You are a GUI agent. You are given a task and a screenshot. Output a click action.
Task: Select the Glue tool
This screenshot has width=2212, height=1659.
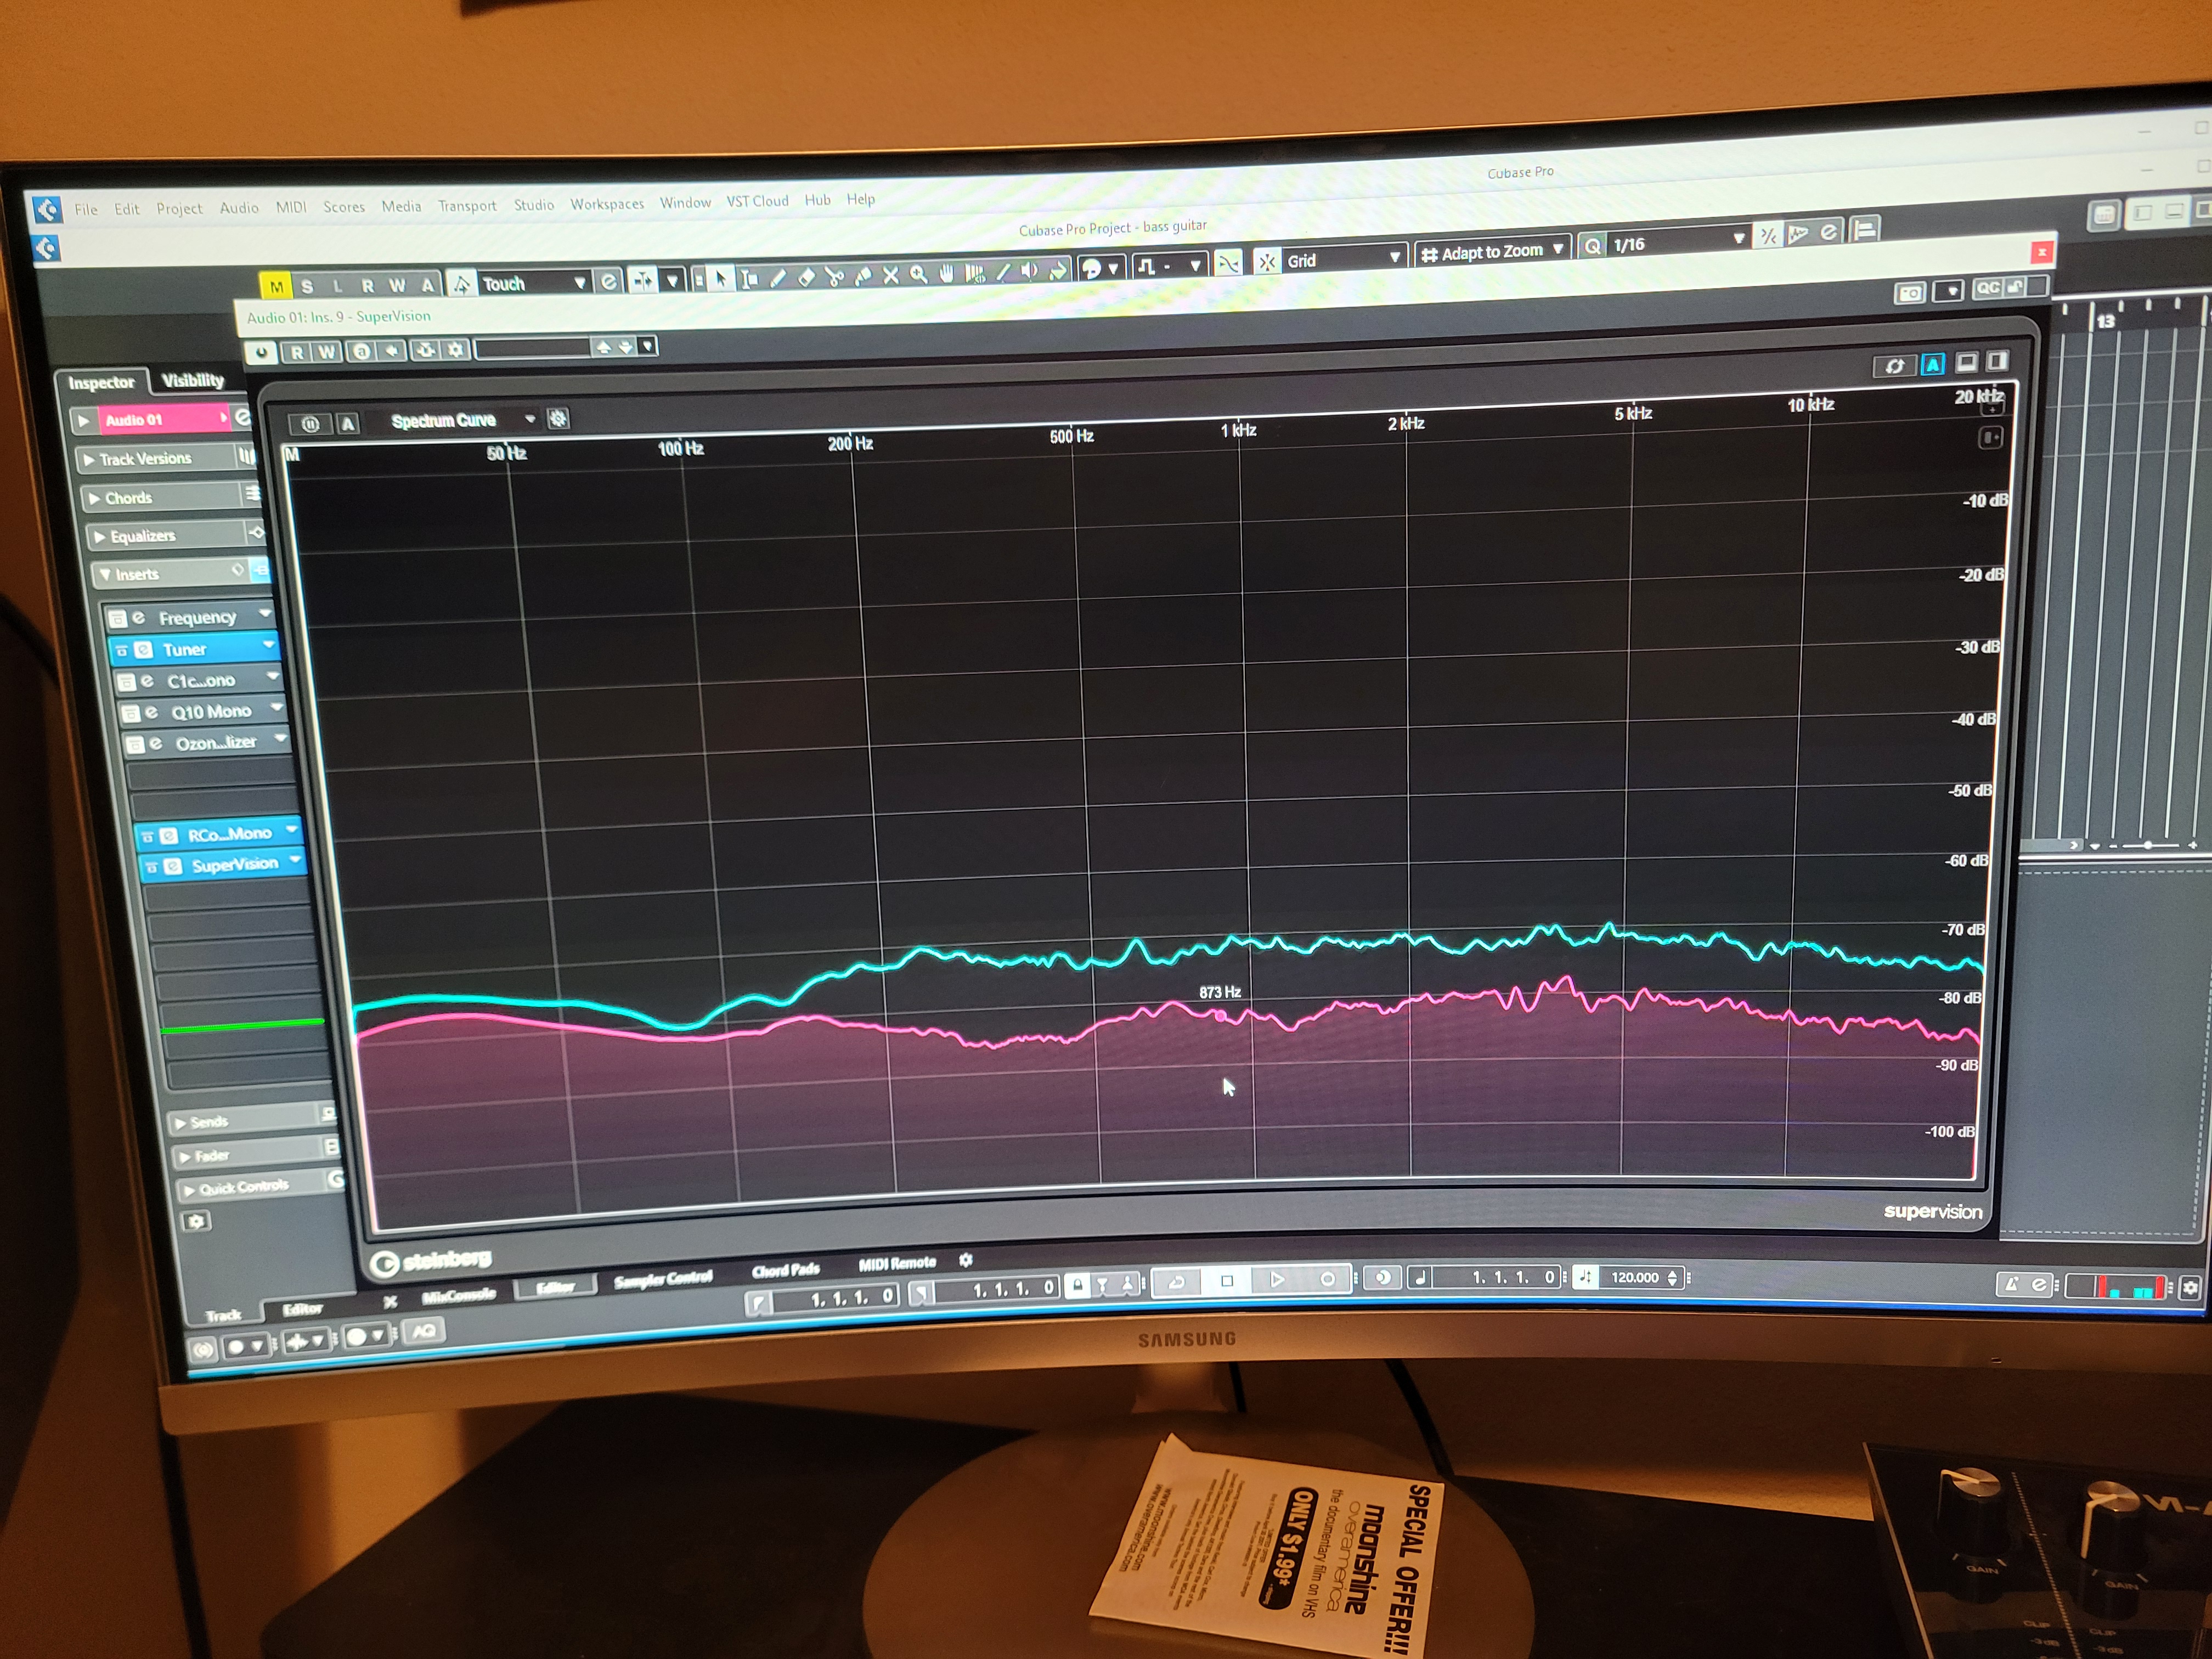click(862, 274)
